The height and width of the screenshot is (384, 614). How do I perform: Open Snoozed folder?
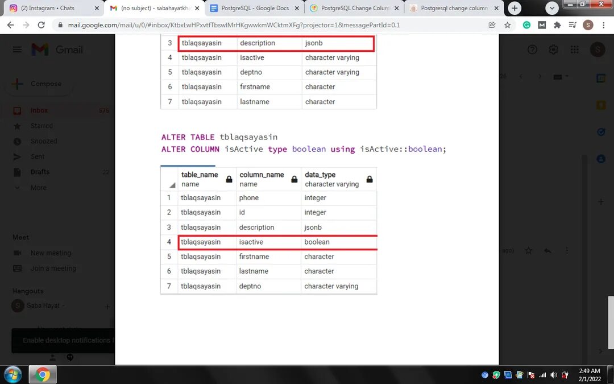[x=44, y=141]
